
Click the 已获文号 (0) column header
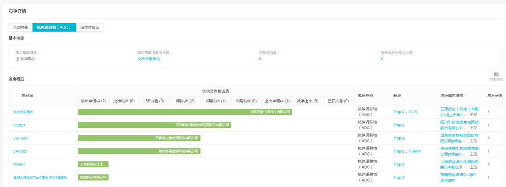(338, 101)
